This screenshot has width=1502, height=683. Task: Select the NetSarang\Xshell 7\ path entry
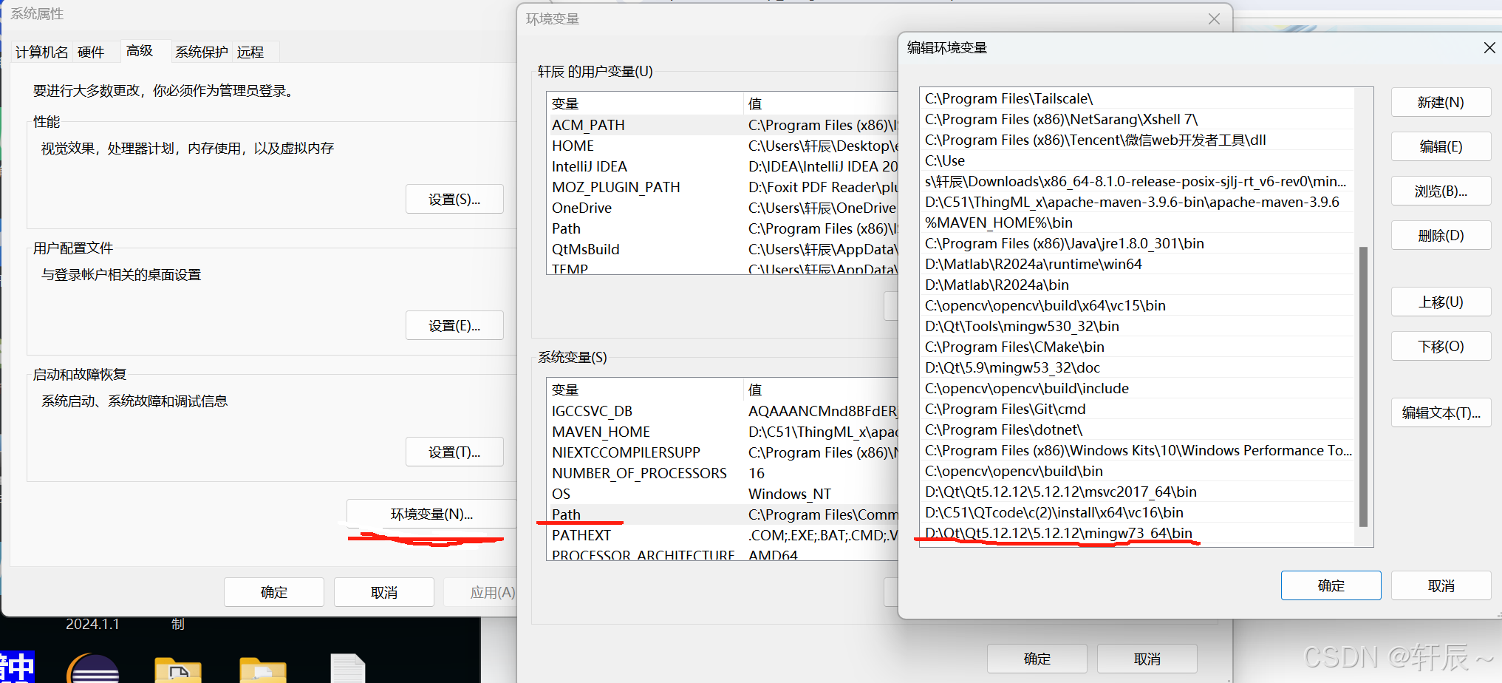pos(1137,119)
